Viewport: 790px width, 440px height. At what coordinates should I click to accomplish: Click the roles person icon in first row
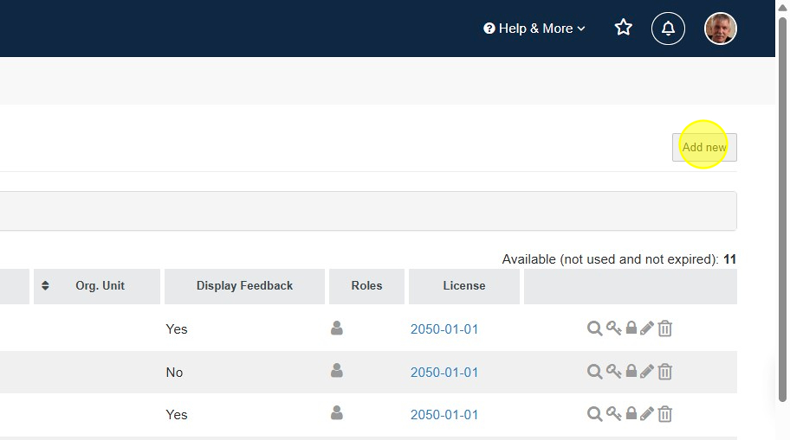point(337,328)
